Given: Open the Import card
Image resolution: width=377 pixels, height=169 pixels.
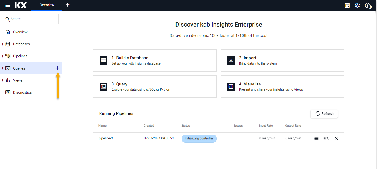Looking at the screenshot, I should (x=282, y=60).
